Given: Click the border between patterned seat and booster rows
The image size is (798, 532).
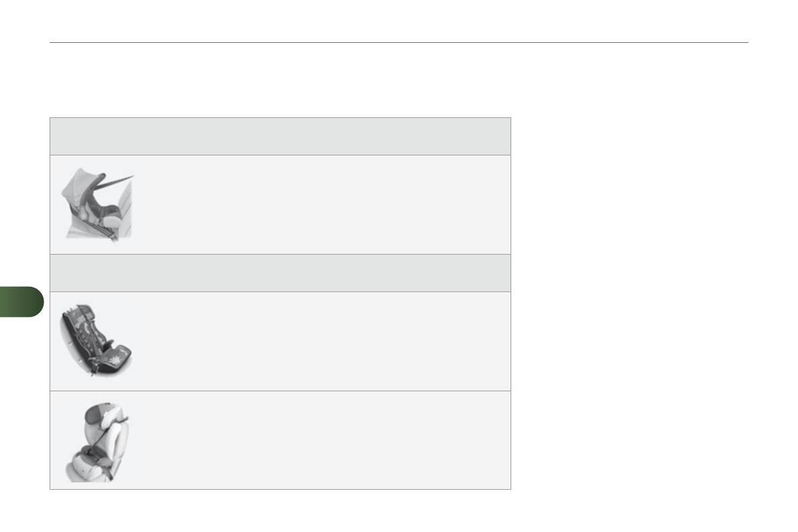Looking at the screenshot, I should (x=280, y=391).
